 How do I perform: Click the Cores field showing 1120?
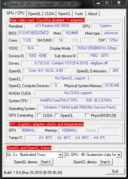(27, 41)
